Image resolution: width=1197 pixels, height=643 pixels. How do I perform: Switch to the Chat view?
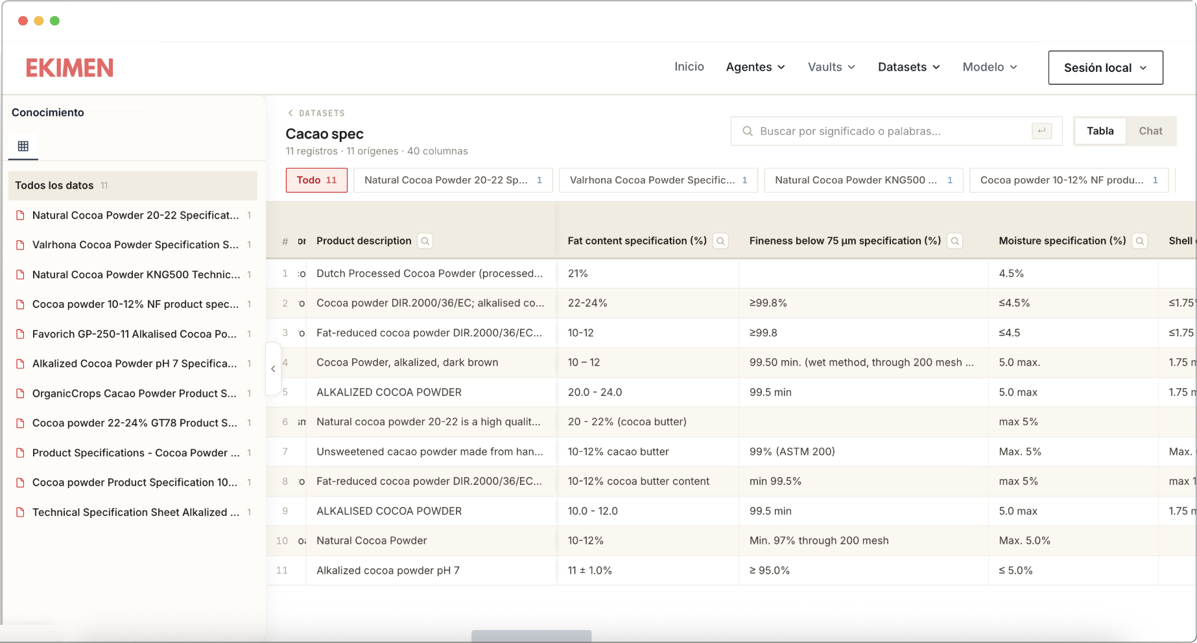click(x=1150, y=131)
